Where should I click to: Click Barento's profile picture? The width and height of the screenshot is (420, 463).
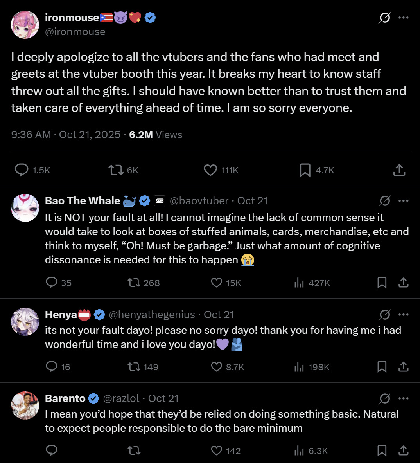click(x=25, y=405)
